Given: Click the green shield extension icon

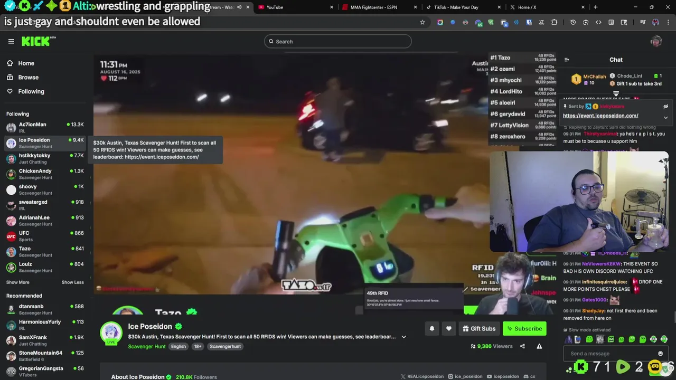Looking at the screenshot, I should pyautogui.click(x=491, y=22).
